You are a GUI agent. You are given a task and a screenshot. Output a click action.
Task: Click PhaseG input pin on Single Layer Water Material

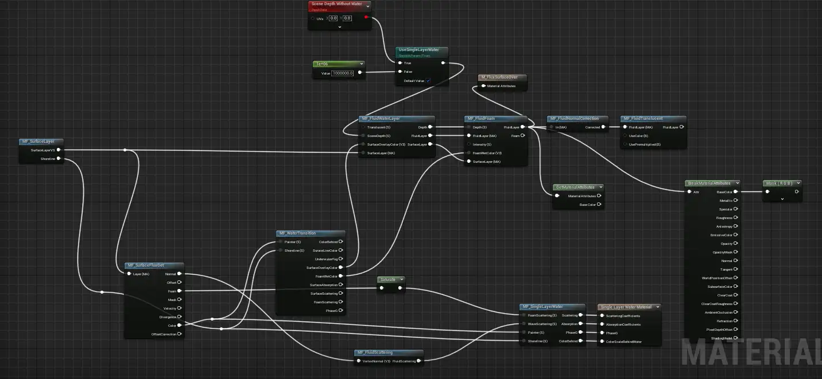coord(602,333)
